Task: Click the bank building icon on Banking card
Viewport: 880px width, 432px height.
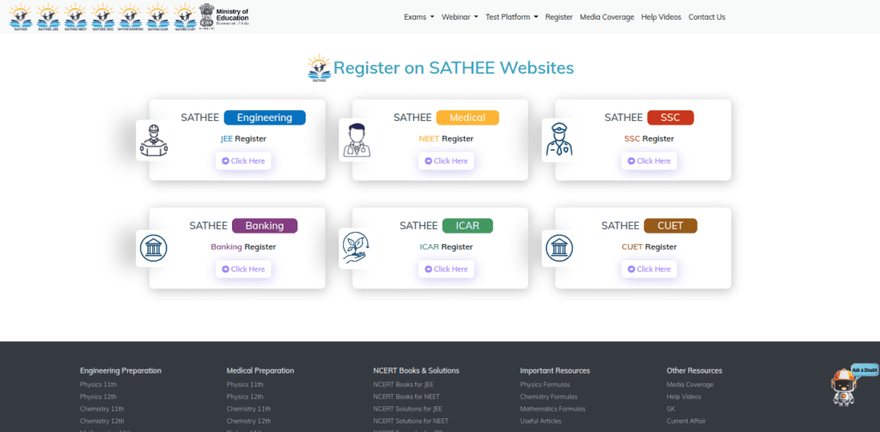Action: (x=153, y=248)
